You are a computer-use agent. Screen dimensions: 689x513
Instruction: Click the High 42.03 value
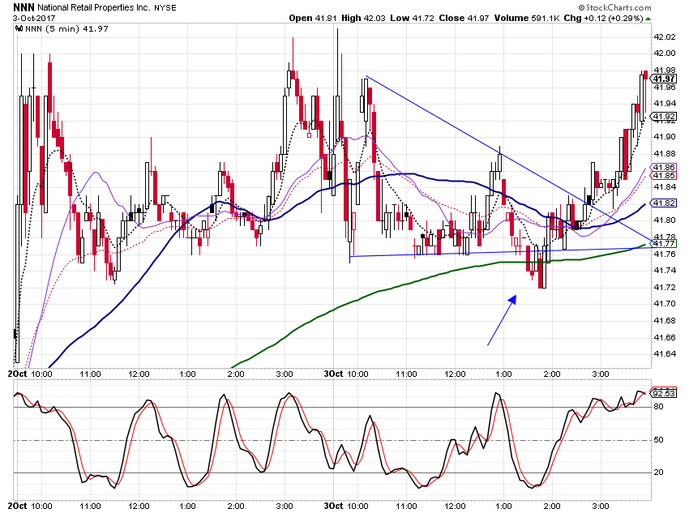[363, 18]
